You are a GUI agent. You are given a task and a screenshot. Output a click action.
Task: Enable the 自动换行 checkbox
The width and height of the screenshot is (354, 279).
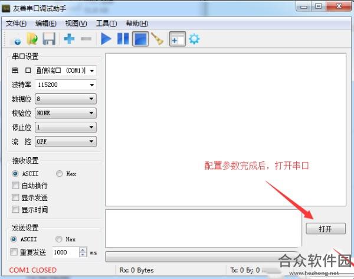[x=15, y=186]
